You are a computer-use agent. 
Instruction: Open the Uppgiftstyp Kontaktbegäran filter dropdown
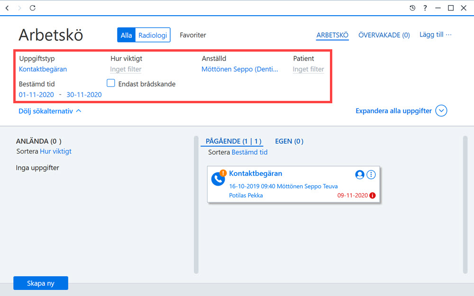click(43, 69)
